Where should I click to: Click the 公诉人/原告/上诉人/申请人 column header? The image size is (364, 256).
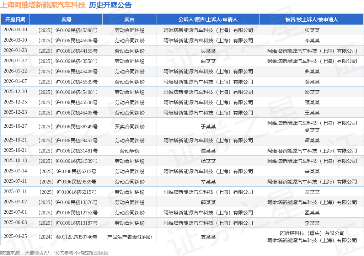point(208,19)
